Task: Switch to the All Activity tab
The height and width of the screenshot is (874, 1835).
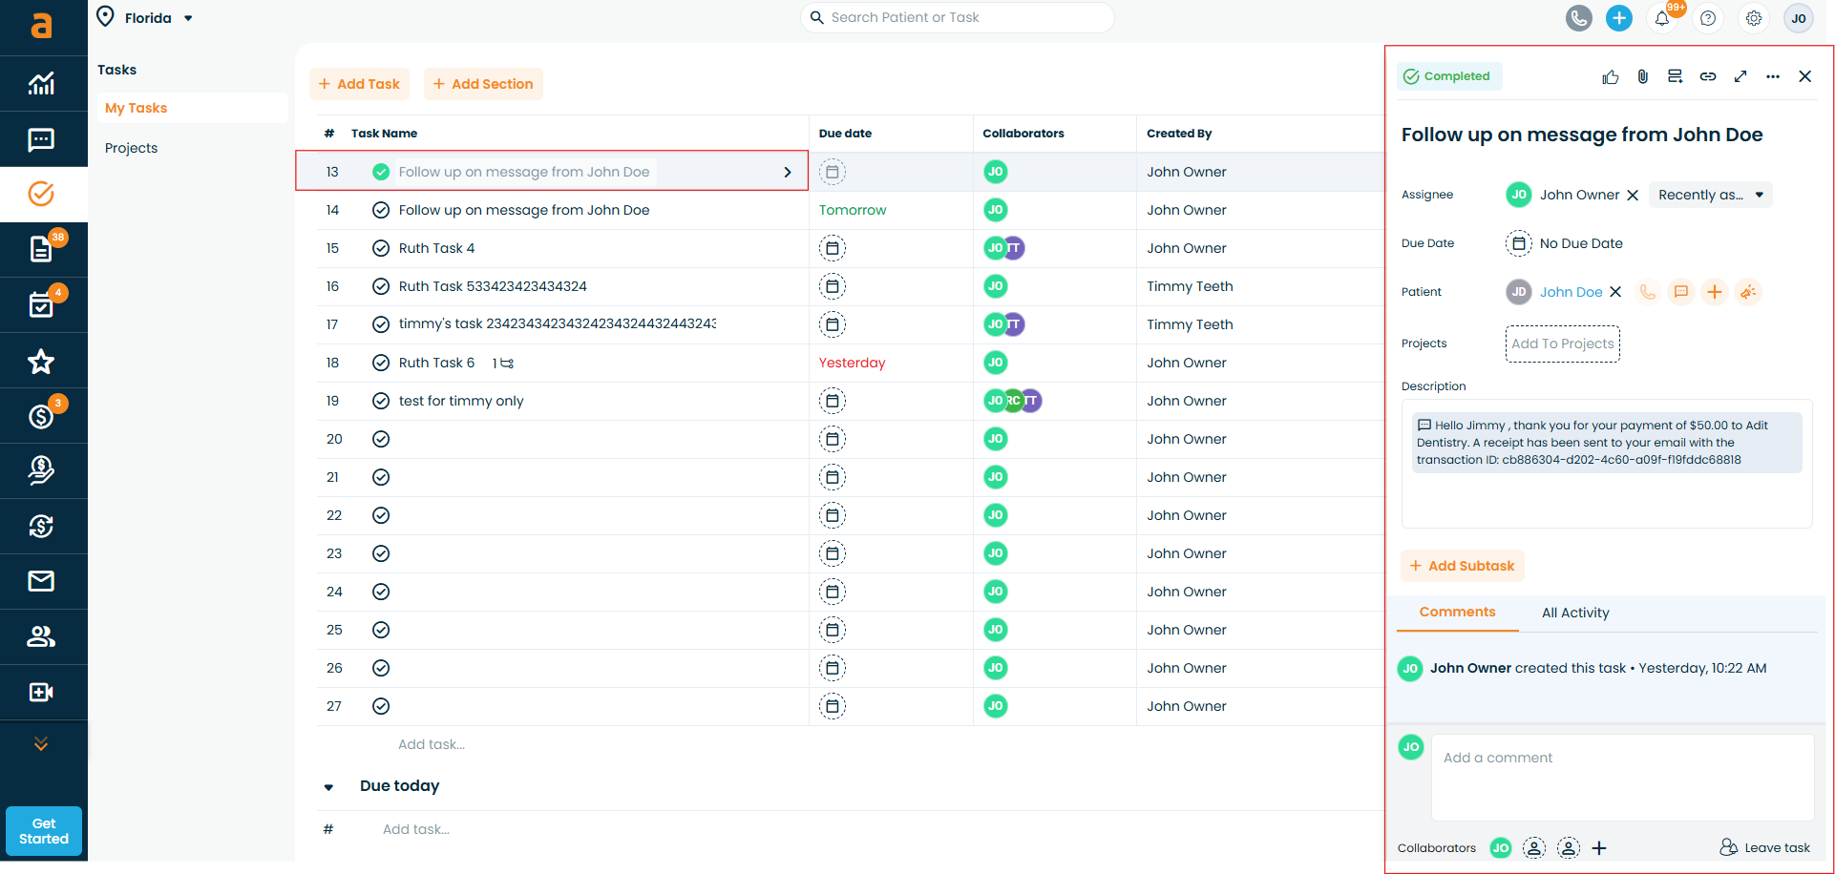Action: point(1575,613)
